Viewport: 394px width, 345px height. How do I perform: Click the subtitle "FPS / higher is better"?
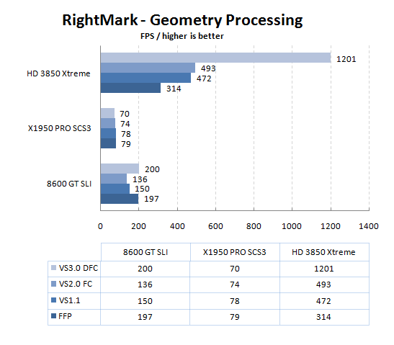182,36
